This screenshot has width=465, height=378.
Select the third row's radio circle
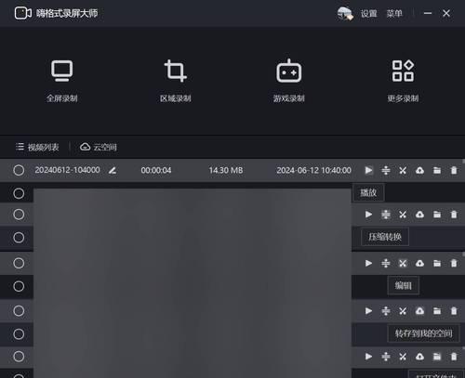[19, 215]
